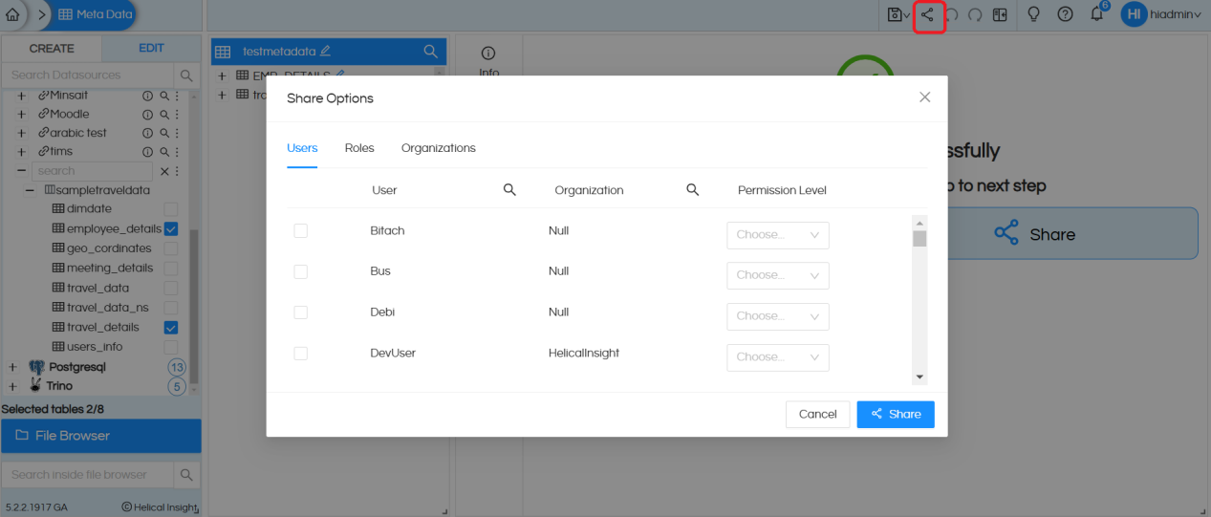Switch to the Users tab

coord(302,148)
